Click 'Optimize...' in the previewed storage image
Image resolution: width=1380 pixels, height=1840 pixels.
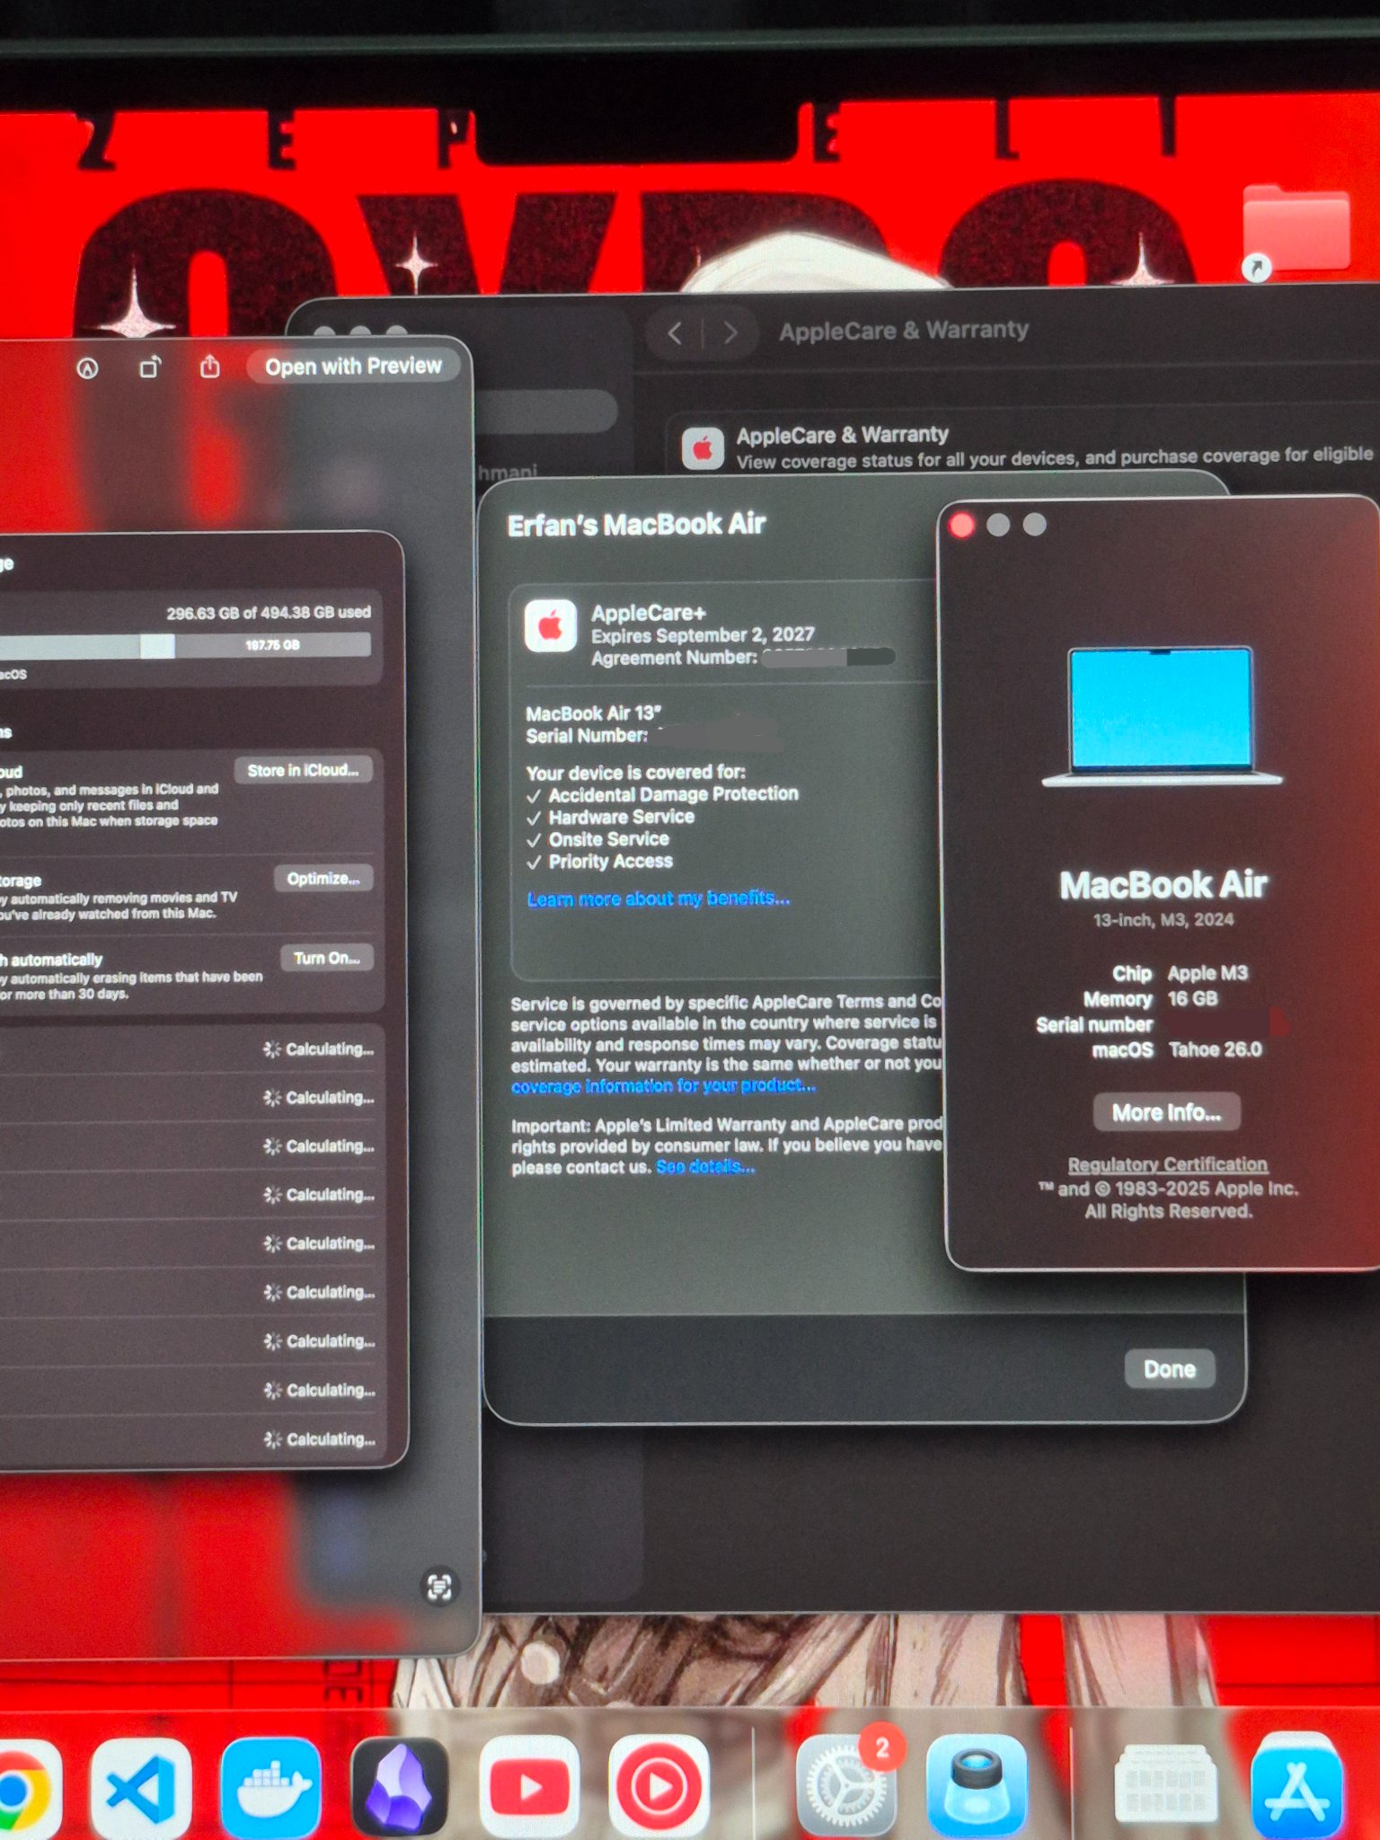point(323,878)
